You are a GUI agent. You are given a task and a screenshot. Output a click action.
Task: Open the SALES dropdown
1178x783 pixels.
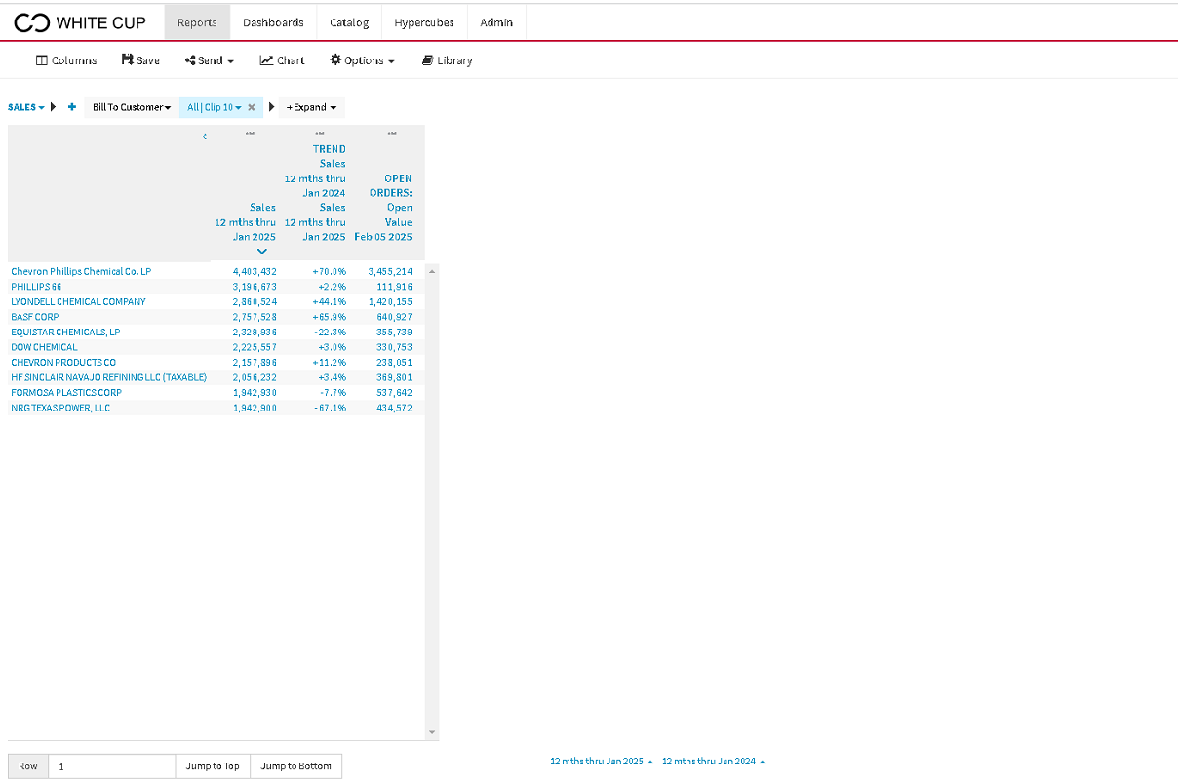point(26,107)
